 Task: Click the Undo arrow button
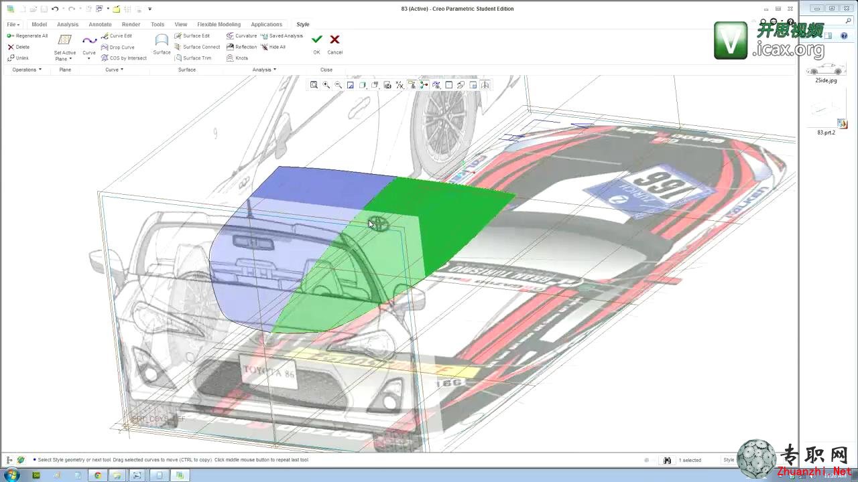point(55,9)
